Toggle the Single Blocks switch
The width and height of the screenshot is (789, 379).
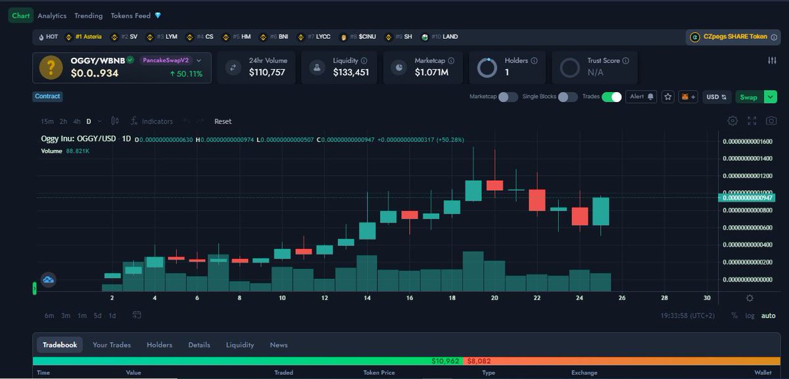coord(568,97)
